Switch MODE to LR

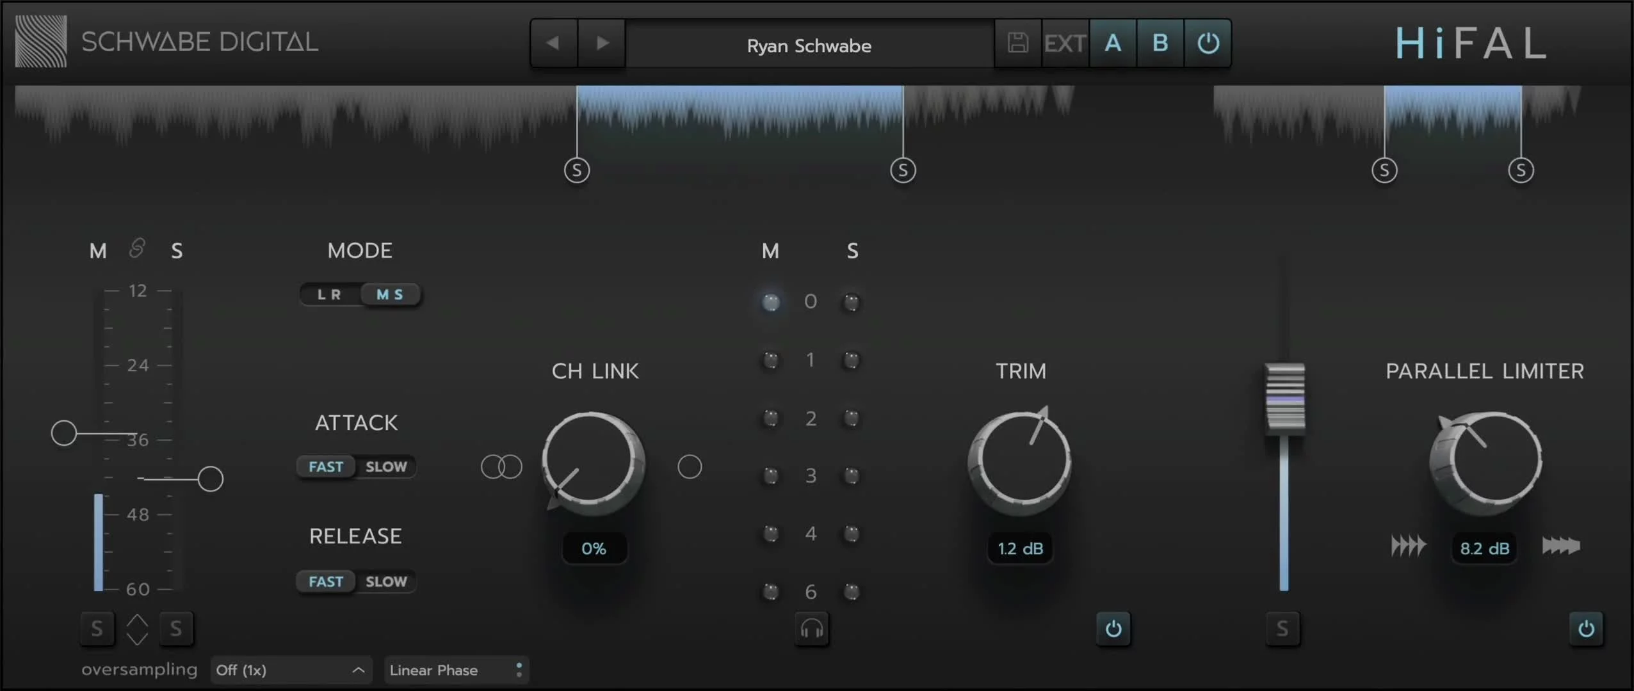[330, 294]
